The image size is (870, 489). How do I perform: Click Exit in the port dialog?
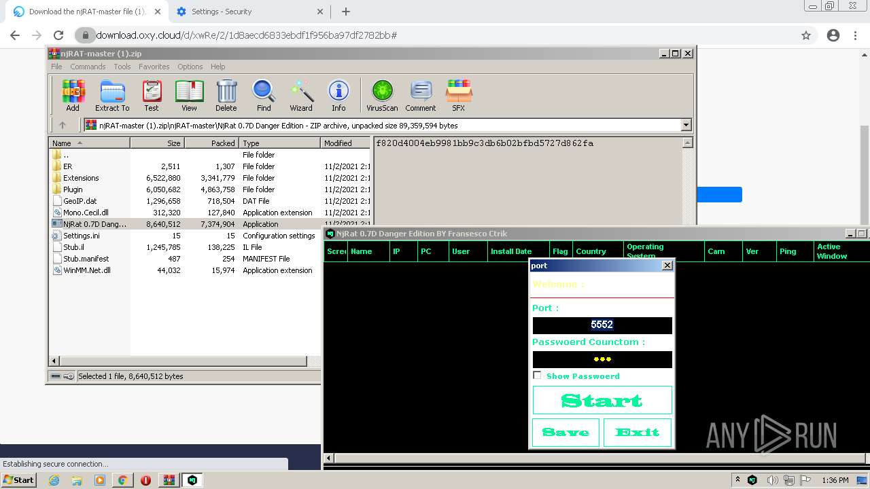coord(638,432)
